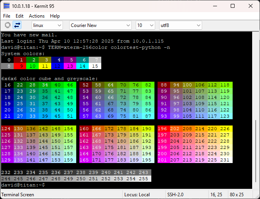
Task: Click the red color cell 196
Action: point(164,129)
